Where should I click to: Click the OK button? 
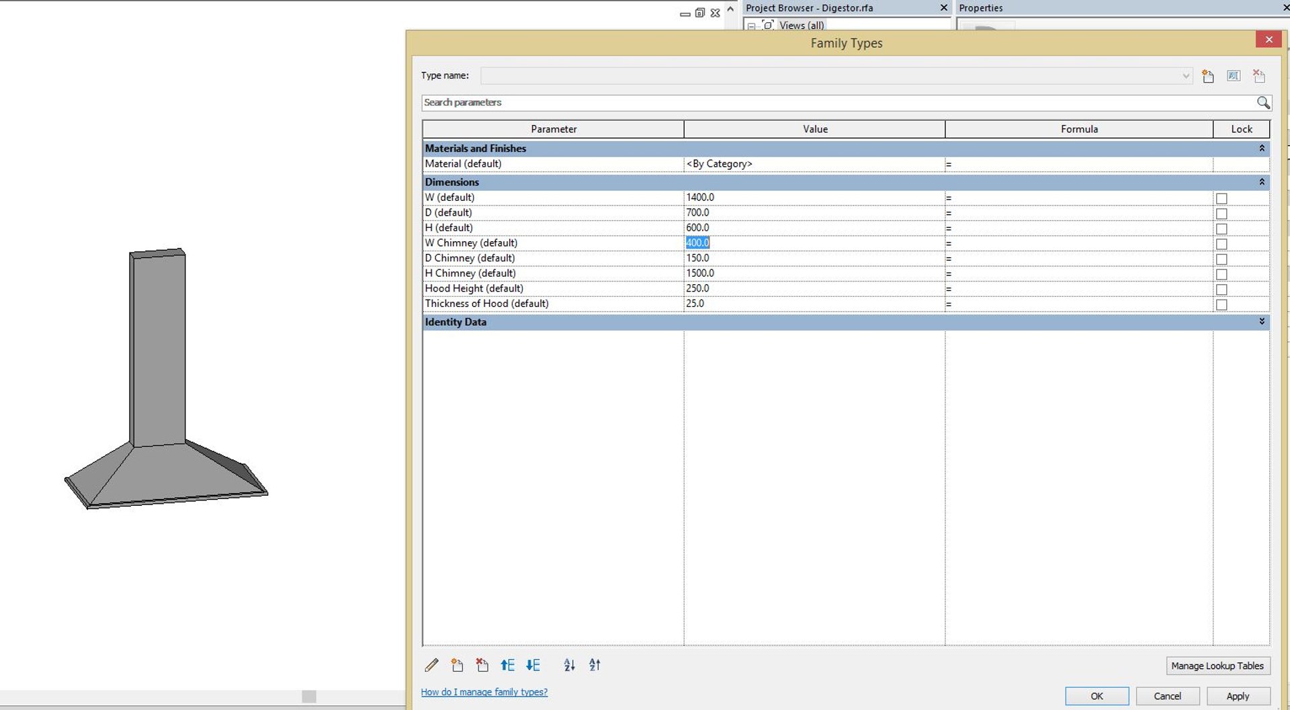(x=1096, y=696)
